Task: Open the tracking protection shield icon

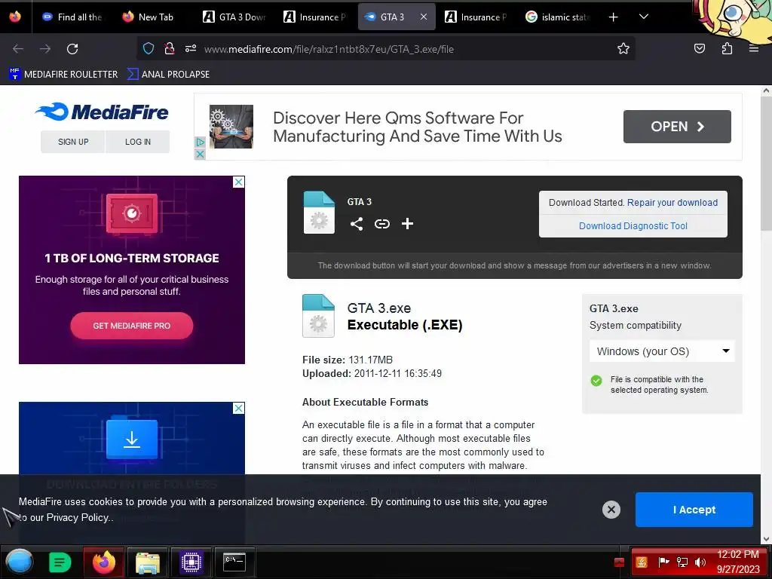Action: click(149, 48)
